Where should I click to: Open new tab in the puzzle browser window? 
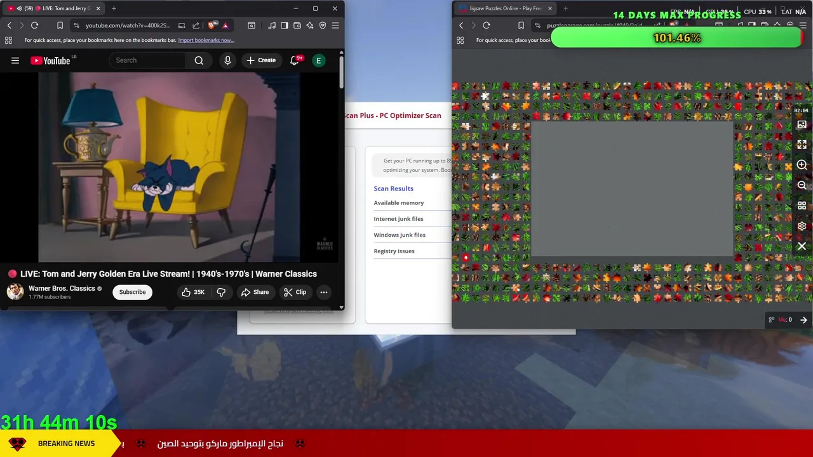click(x=565, y=8)
